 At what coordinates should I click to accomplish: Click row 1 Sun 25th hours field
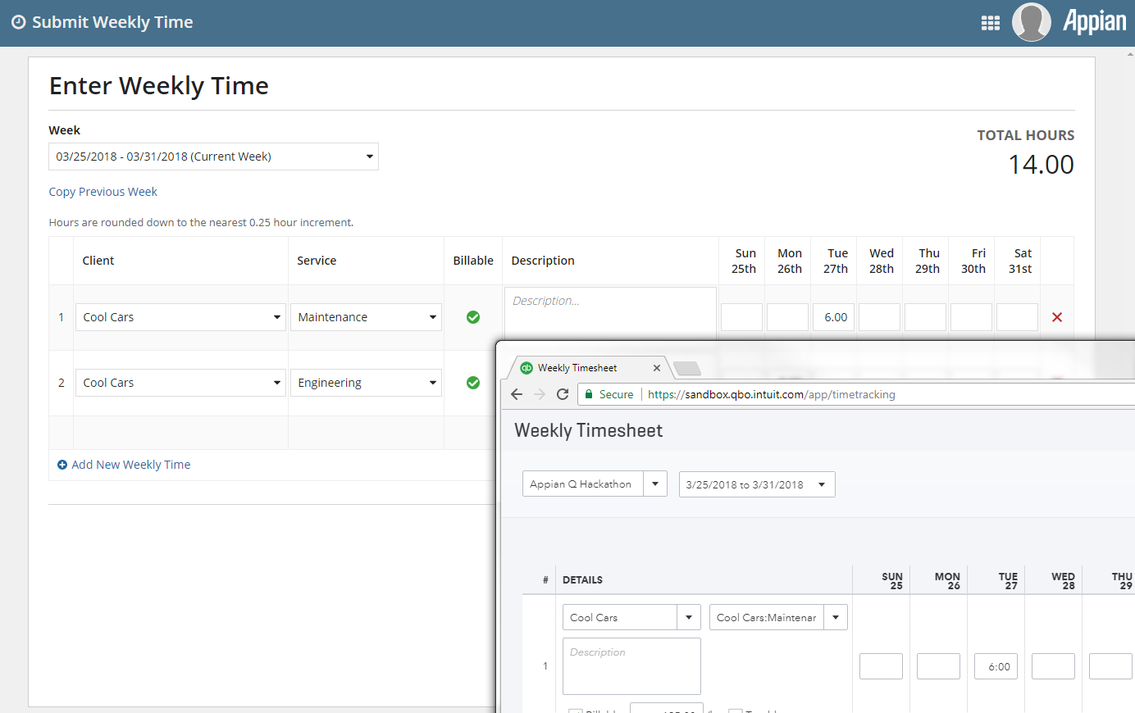click(741, 317)
